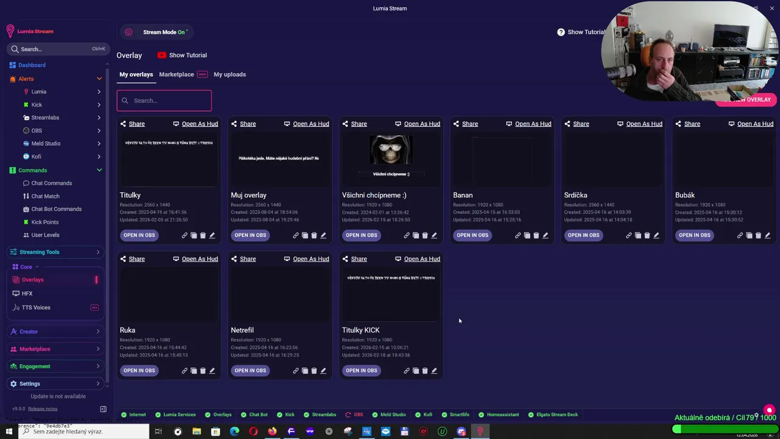This screenshot has height=439, width=780.
Task: Click the Lumia Stream logo icon
Action: (10, 31)
